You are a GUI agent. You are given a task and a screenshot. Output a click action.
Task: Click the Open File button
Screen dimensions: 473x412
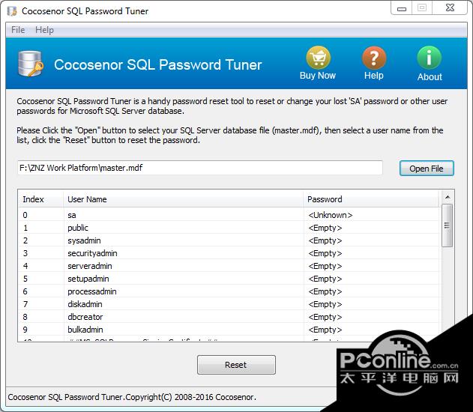click(427, 169)
